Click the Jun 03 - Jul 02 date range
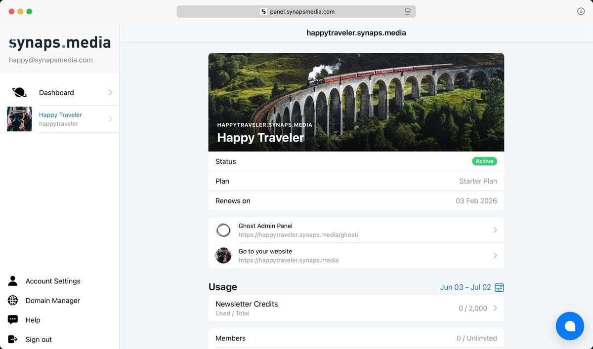Image resolution: width=593 pixels, height=349 pixels. 465,287
